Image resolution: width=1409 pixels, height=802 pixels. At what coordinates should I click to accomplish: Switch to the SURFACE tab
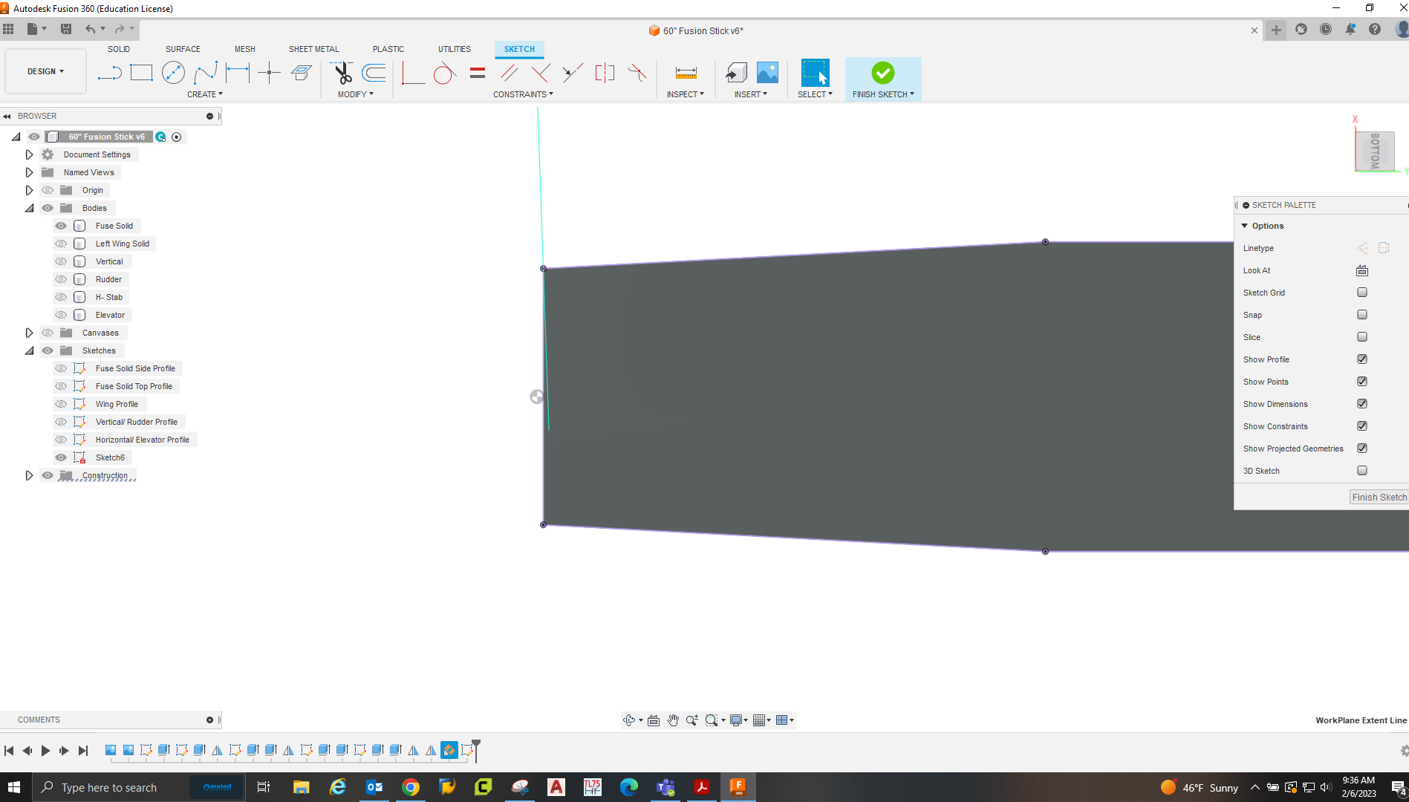coord(183,49)
